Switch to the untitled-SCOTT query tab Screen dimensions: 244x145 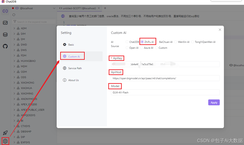tap(79, 8)
